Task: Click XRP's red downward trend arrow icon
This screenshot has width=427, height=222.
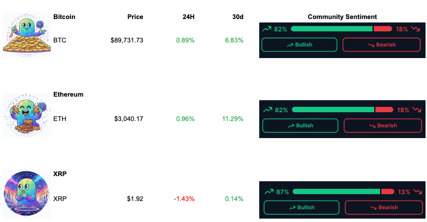Action: (417, 192)
